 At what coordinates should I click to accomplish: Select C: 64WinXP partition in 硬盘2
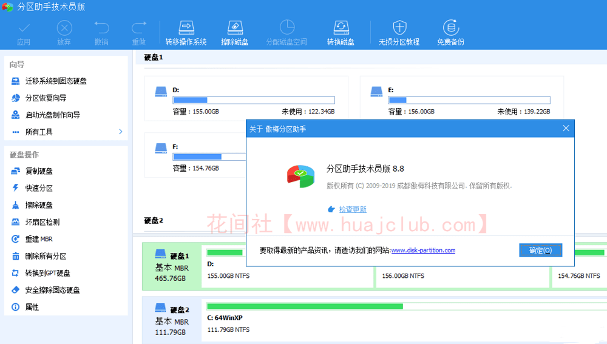coord(404,320)
